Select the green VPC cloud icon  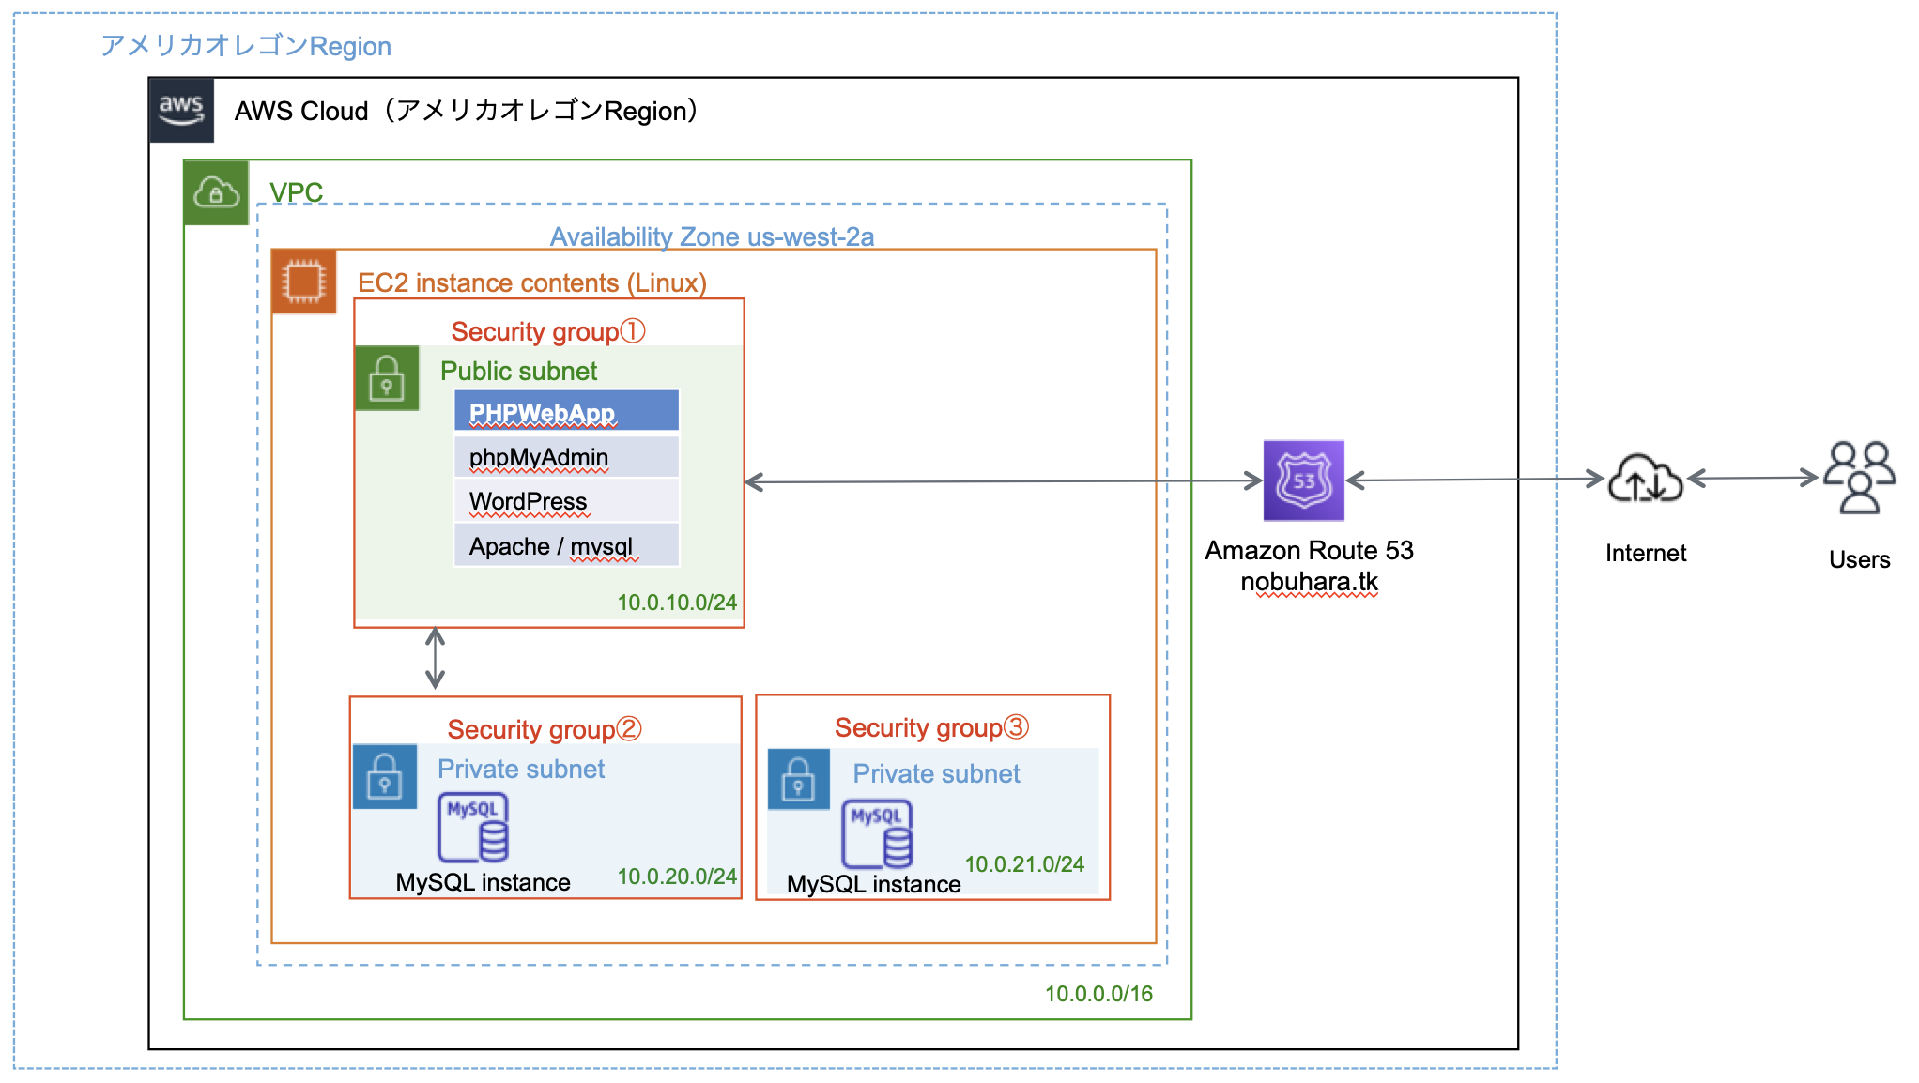click(x=217, y=192)
